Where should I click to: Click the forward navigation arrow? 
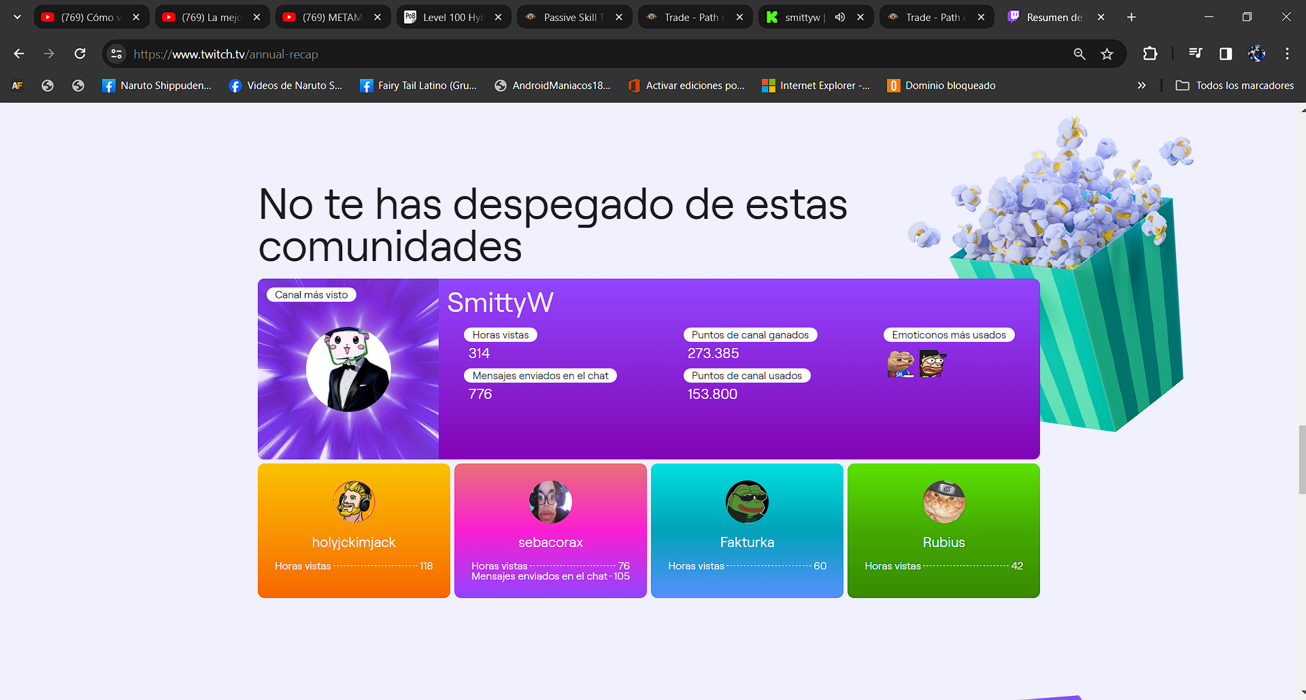49,54
